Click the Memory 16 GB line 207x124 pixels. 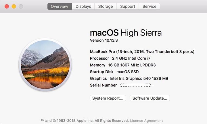(x=123, y=65)
